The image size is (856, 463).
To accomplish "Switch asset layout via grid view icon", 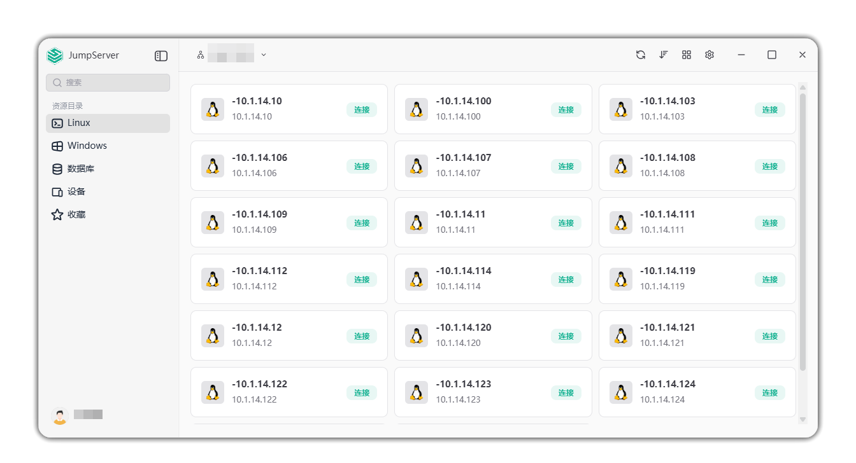I will coord(687,55).
